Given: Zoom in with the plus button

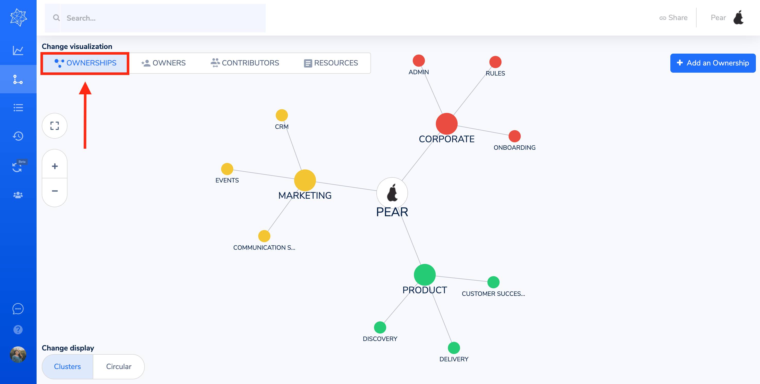Looking at the screenshot, I should pos(55,166).
